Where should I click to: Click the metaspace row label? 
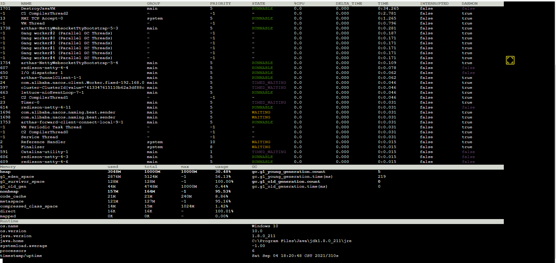tap(12, 201)
